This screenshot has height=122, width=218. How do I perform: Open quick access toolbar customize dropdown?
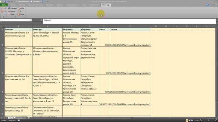click(48, 1)
